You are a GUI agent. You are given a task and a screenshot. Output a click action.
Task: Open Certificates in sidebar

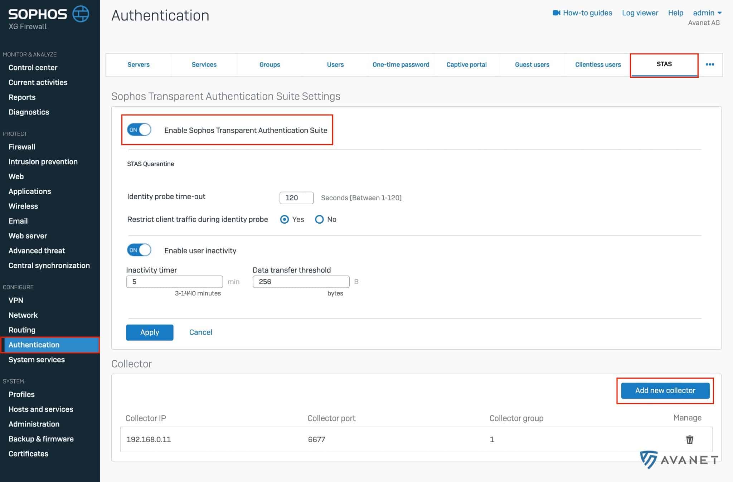28,454
